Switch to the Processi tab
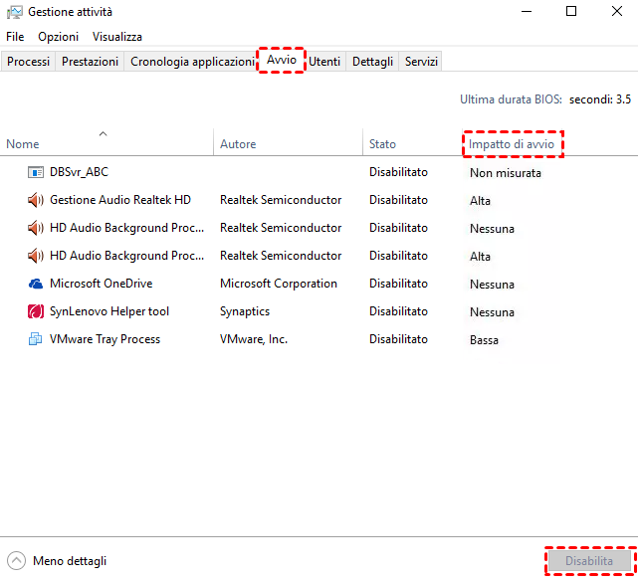Image resolution: width=638 pixels, height=583 pixels. tap(28, 62)
